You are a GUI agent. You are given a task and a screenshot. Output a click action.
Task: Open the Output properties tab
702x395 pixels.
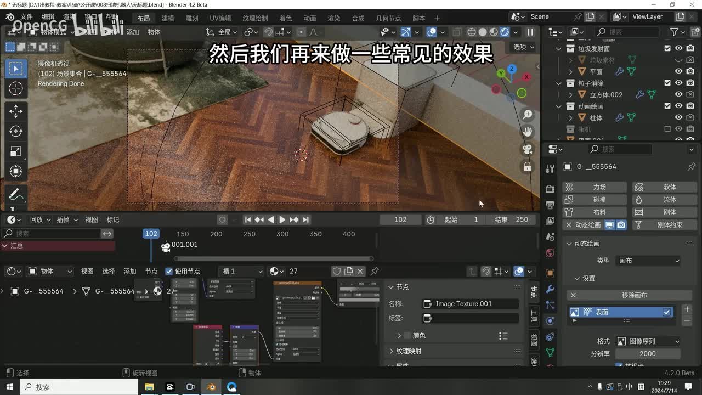click(550, 205)
